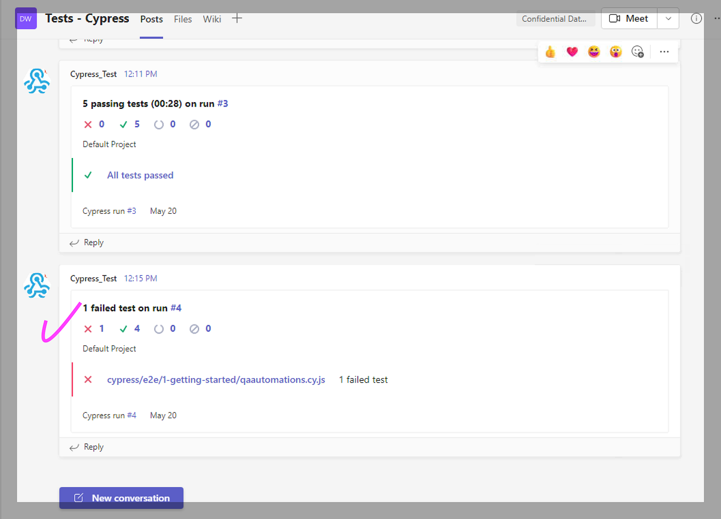React with thumbs up emoji
This screenshot has height=519, width=721.
coord(550,52)
